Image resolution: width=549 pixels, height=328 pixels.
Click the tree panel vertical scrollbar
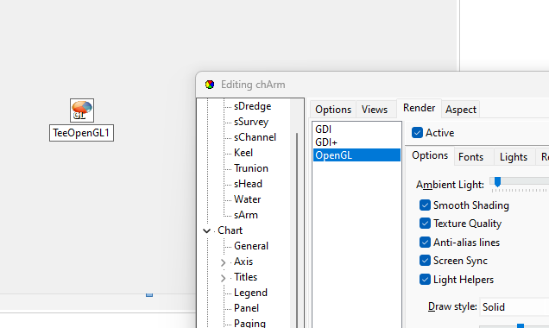pos(297,231)
